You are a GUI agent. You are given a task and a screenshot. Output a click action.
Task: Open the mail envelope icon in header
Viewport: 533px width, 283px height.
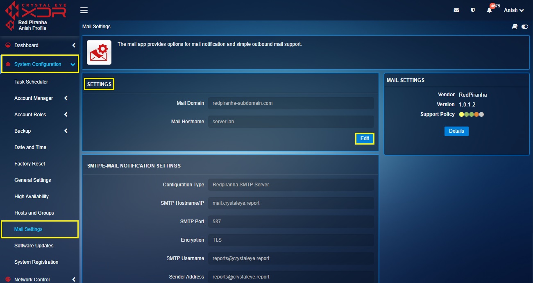coord(456,10)
